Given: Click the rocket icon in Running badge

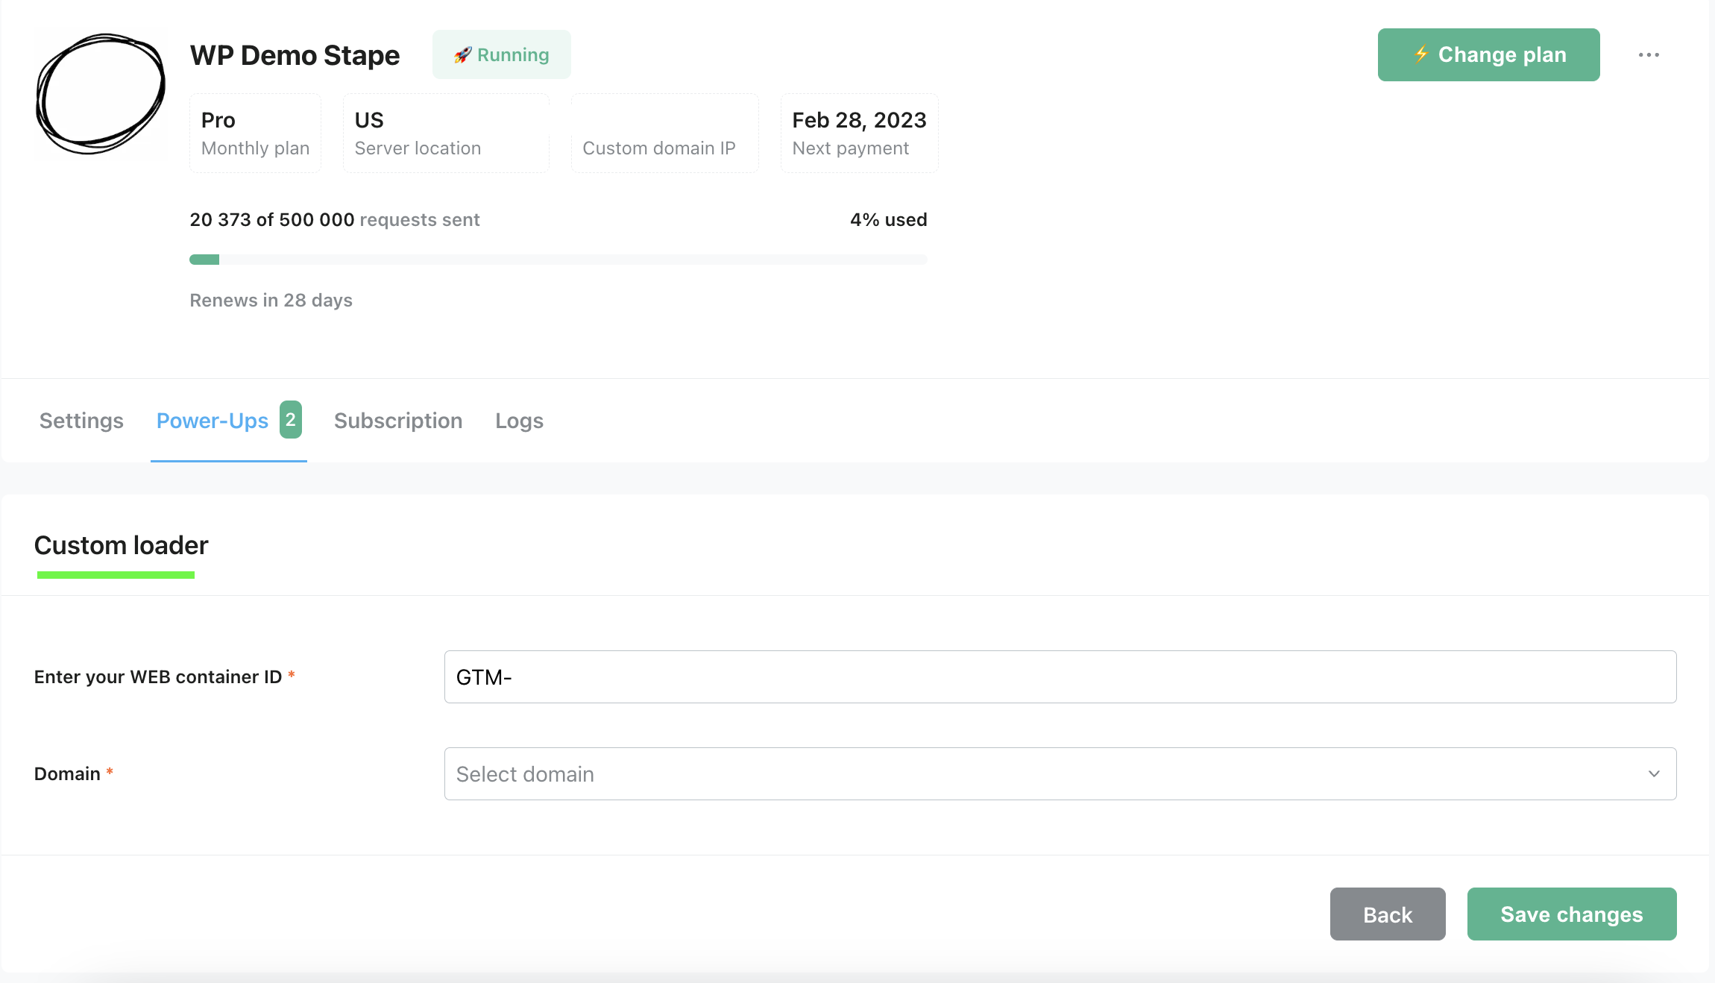Looking at the screenshot, I should [x=464, y=54].
